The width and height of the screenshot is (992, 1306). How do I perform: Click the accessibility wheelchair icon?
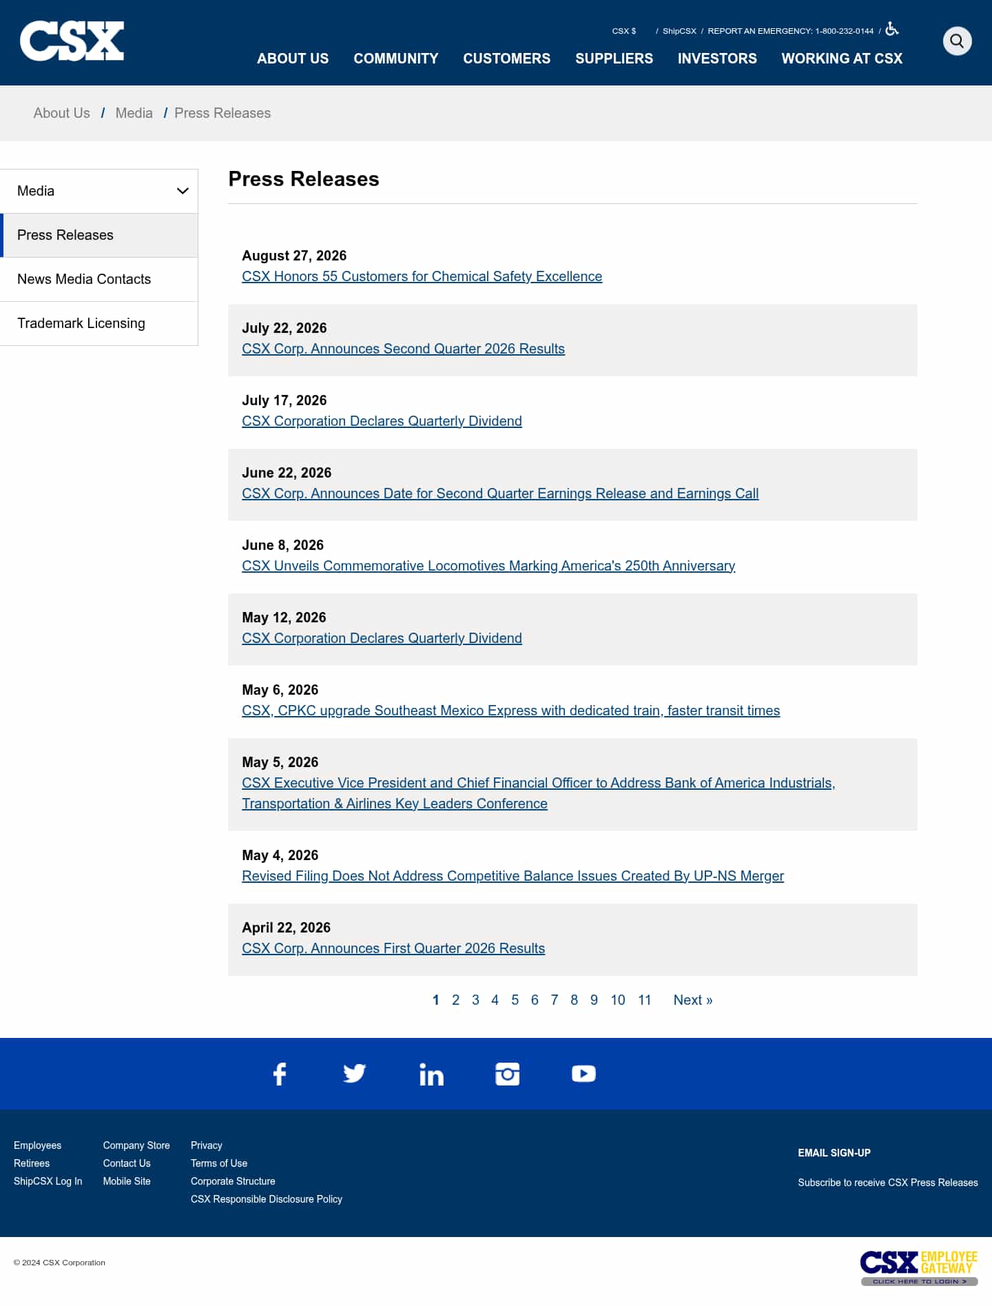click(892, 29)
